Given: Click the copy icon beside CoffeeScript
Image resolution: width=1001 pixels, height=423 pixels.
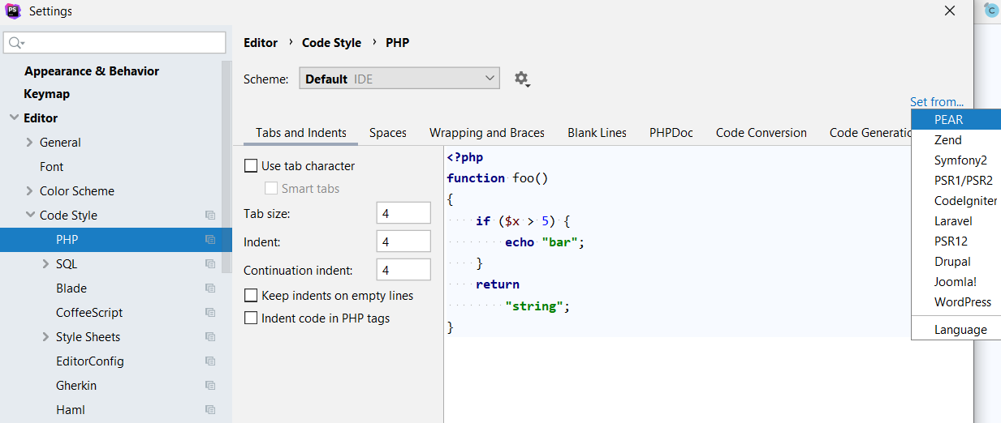Looking at the screenshot, I should tap(210, 313).
